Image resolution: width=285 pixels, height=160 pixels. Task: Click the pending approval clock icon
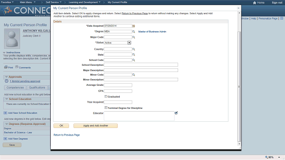7,81
